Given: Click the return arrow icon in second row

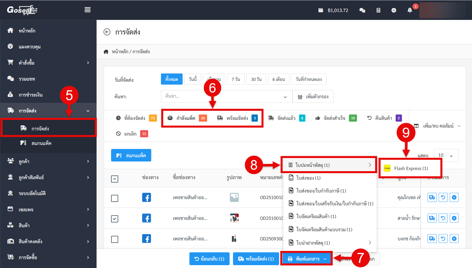Looking at the screenshot, I should tap(443, 218).
